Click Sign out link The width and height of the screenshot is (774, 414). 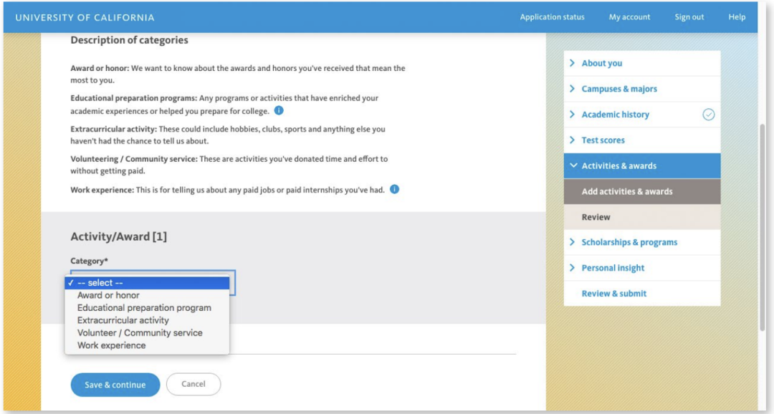pyautogui.click(x=689, y=16)
